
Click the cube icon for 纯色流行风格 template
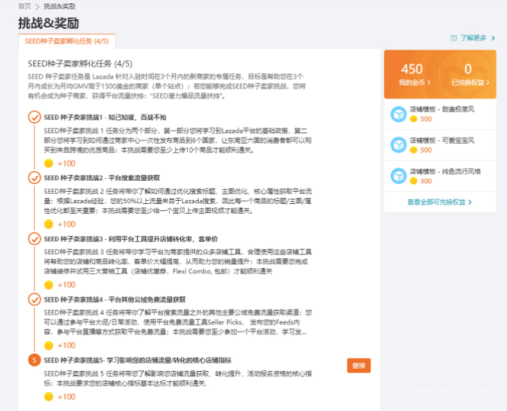tap(399, 176)
